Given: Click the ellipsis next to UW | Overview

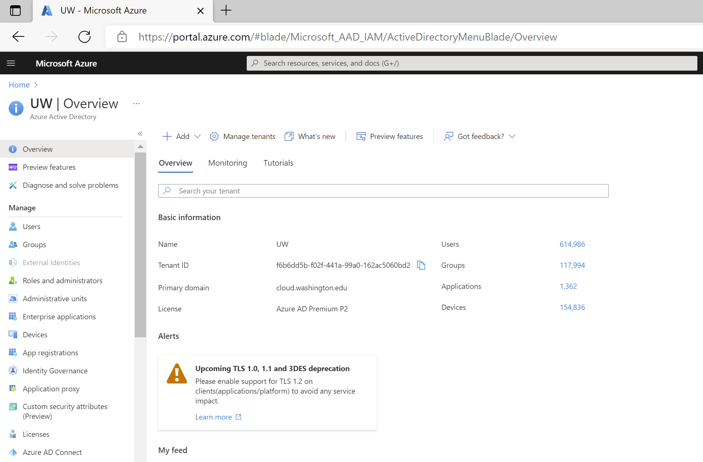Looking at the screenshot, I should (x=136, y=104).
